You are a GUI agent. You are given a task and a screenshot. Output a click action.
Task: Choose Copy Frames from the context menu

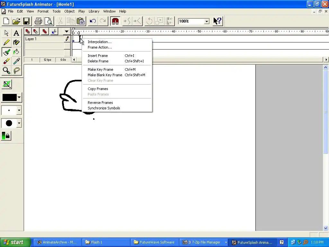(117, 89)
